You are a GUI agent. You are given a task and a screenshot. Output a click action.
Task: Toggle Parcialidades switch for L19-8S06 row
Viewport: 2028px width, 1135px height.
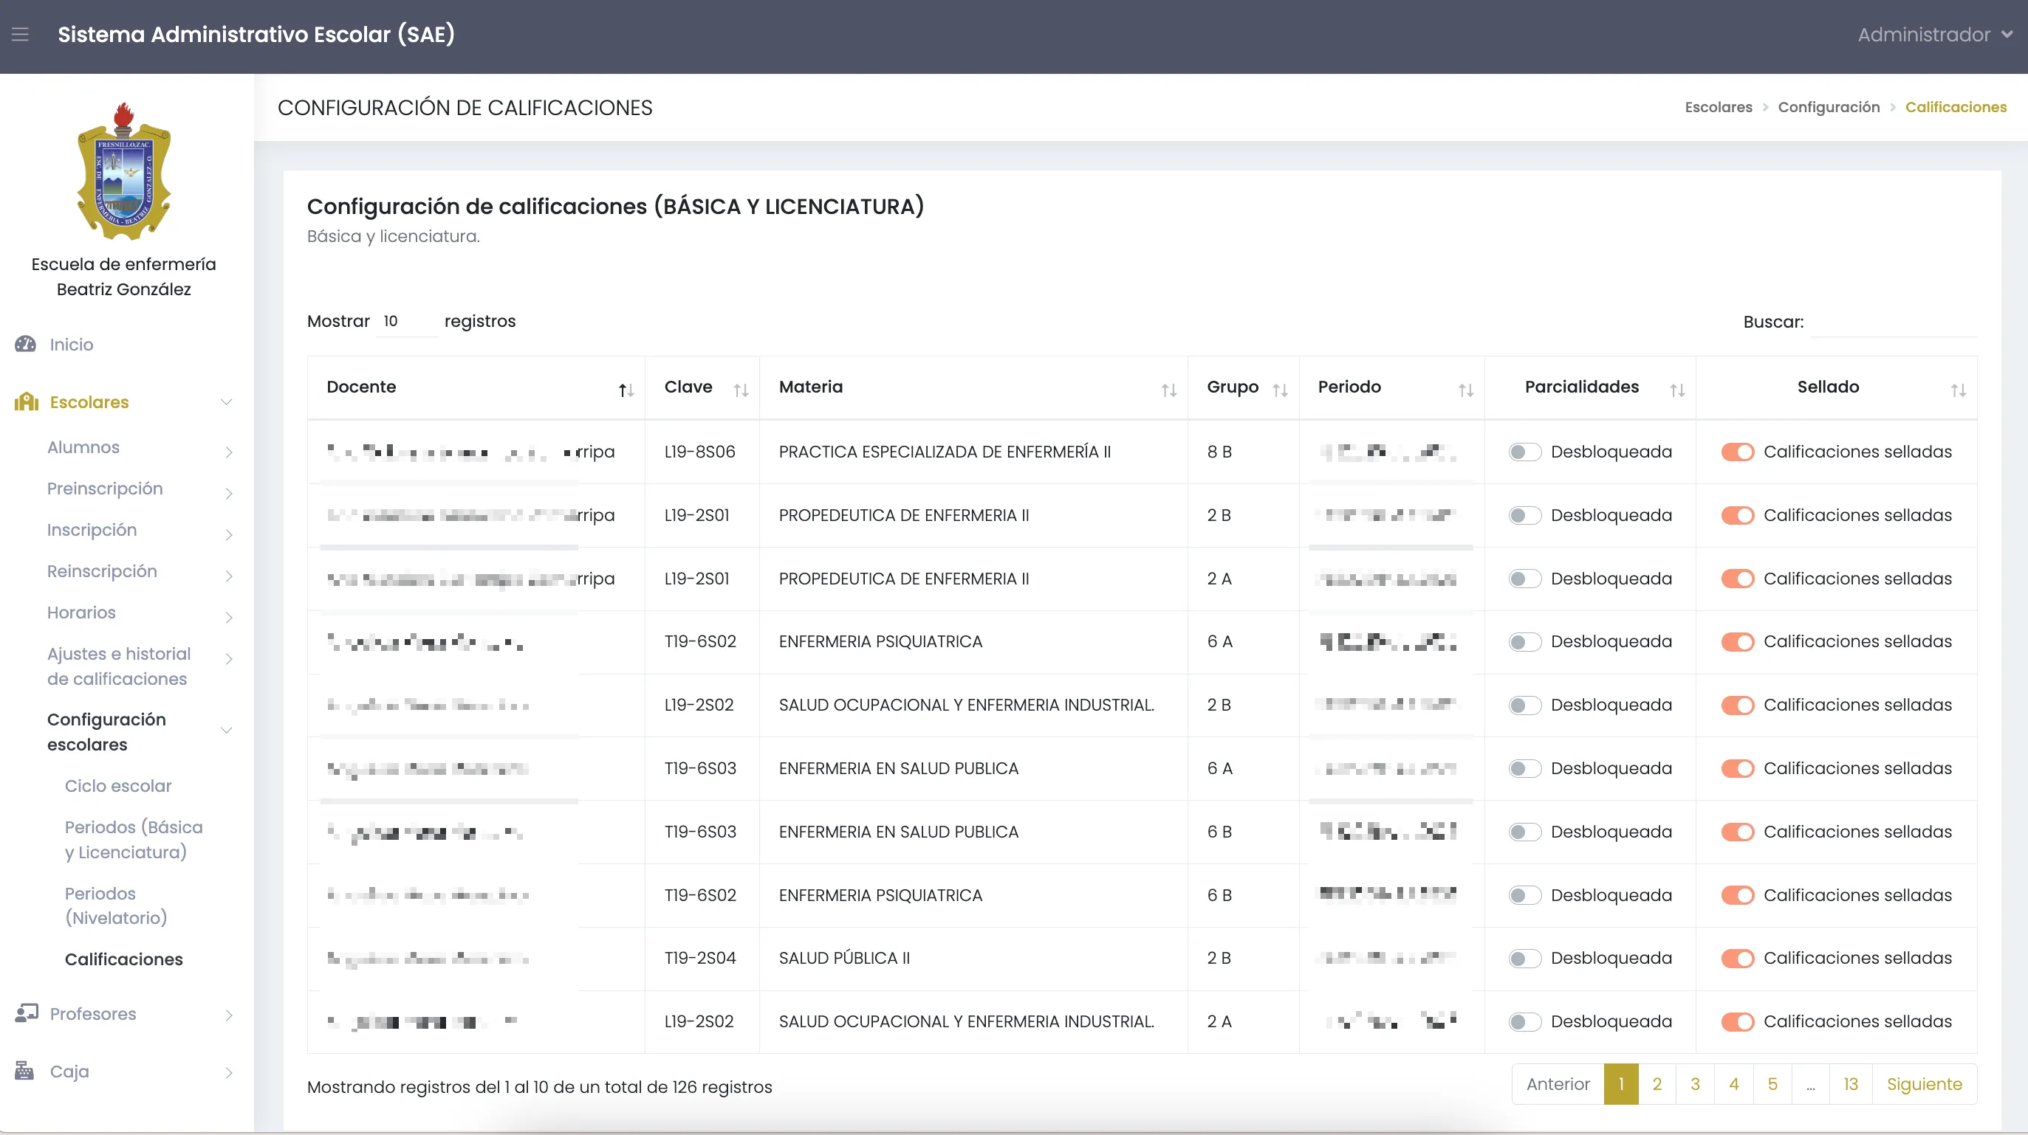[1525, 452]
